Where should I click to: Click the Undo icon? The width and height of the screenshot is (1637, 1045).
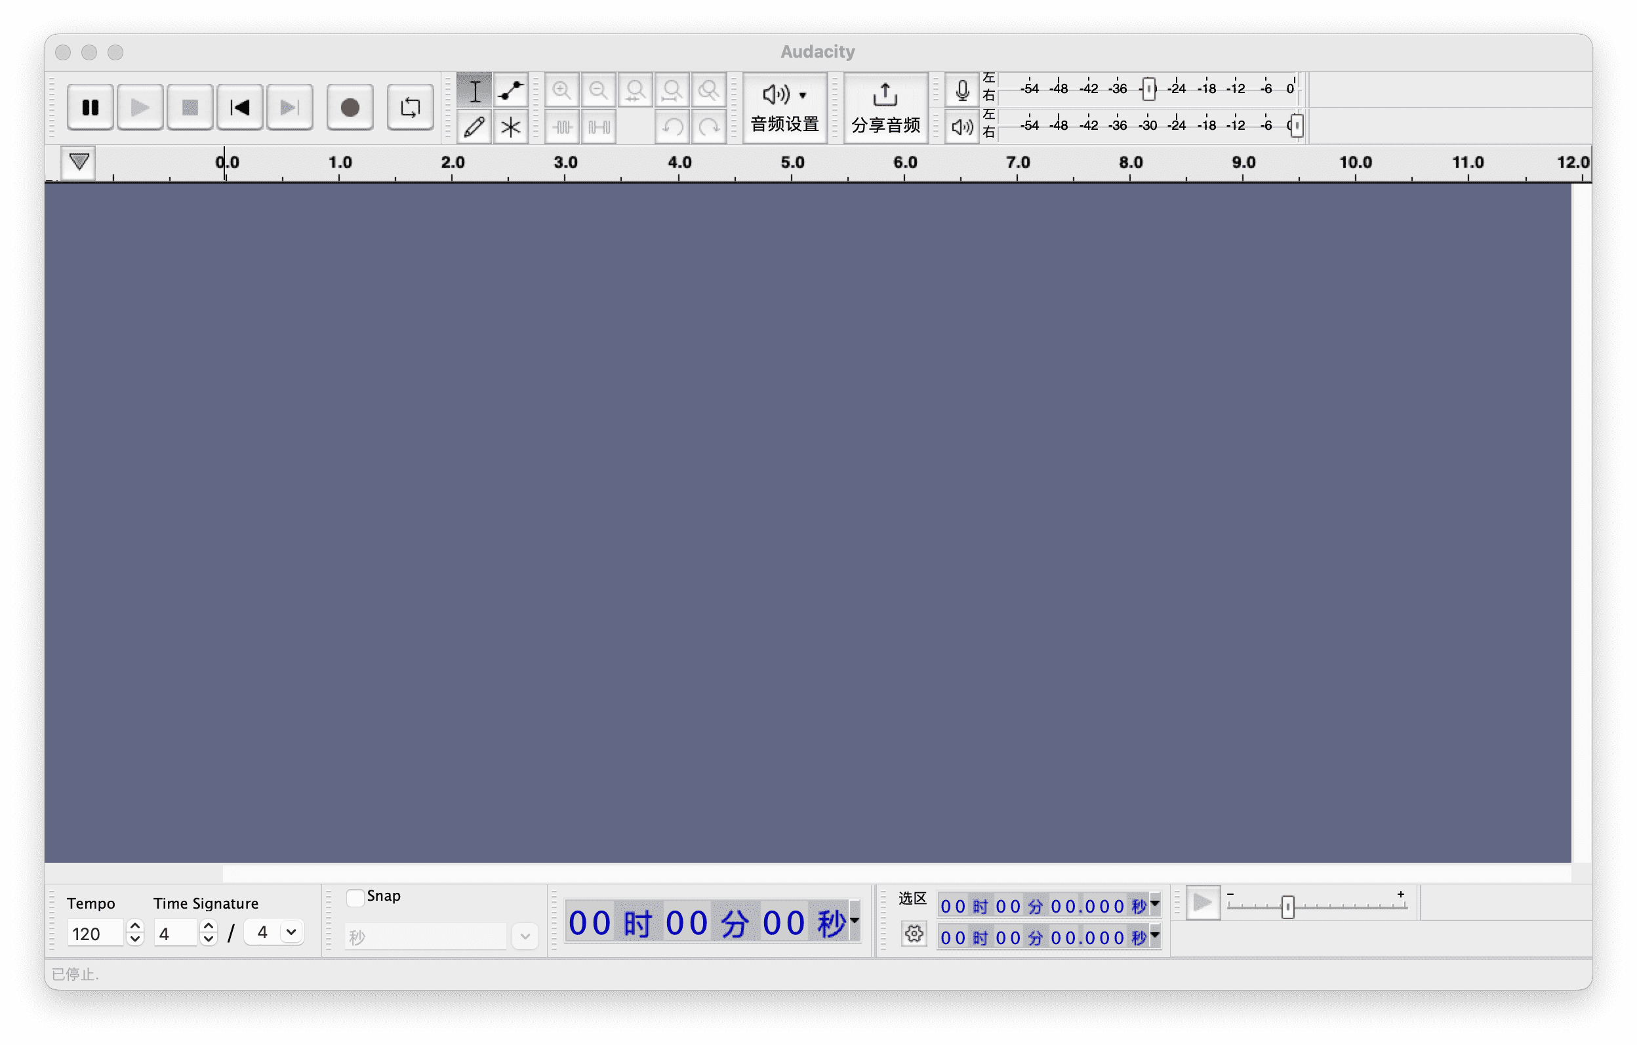(x=672, y=127)
